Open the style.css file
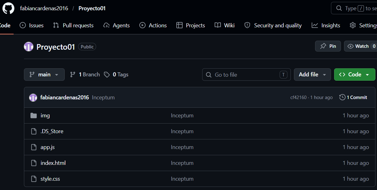Screen dimensions: 377x190 pyautogui.click(x=50, y=179)
